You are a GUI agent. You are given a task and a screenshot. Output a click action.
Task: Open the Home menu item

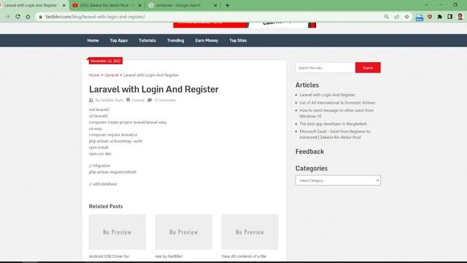pyautogui.click(x=93, y=40)
